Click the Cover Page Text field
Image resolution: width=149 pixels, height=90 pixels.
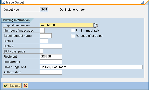[x=91, y=67]
